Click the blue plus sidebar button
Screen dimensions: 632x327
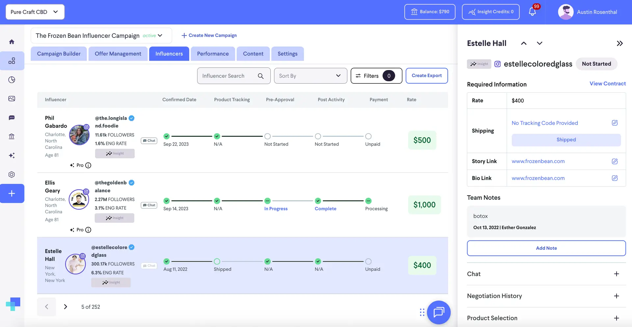coord(12,194)
